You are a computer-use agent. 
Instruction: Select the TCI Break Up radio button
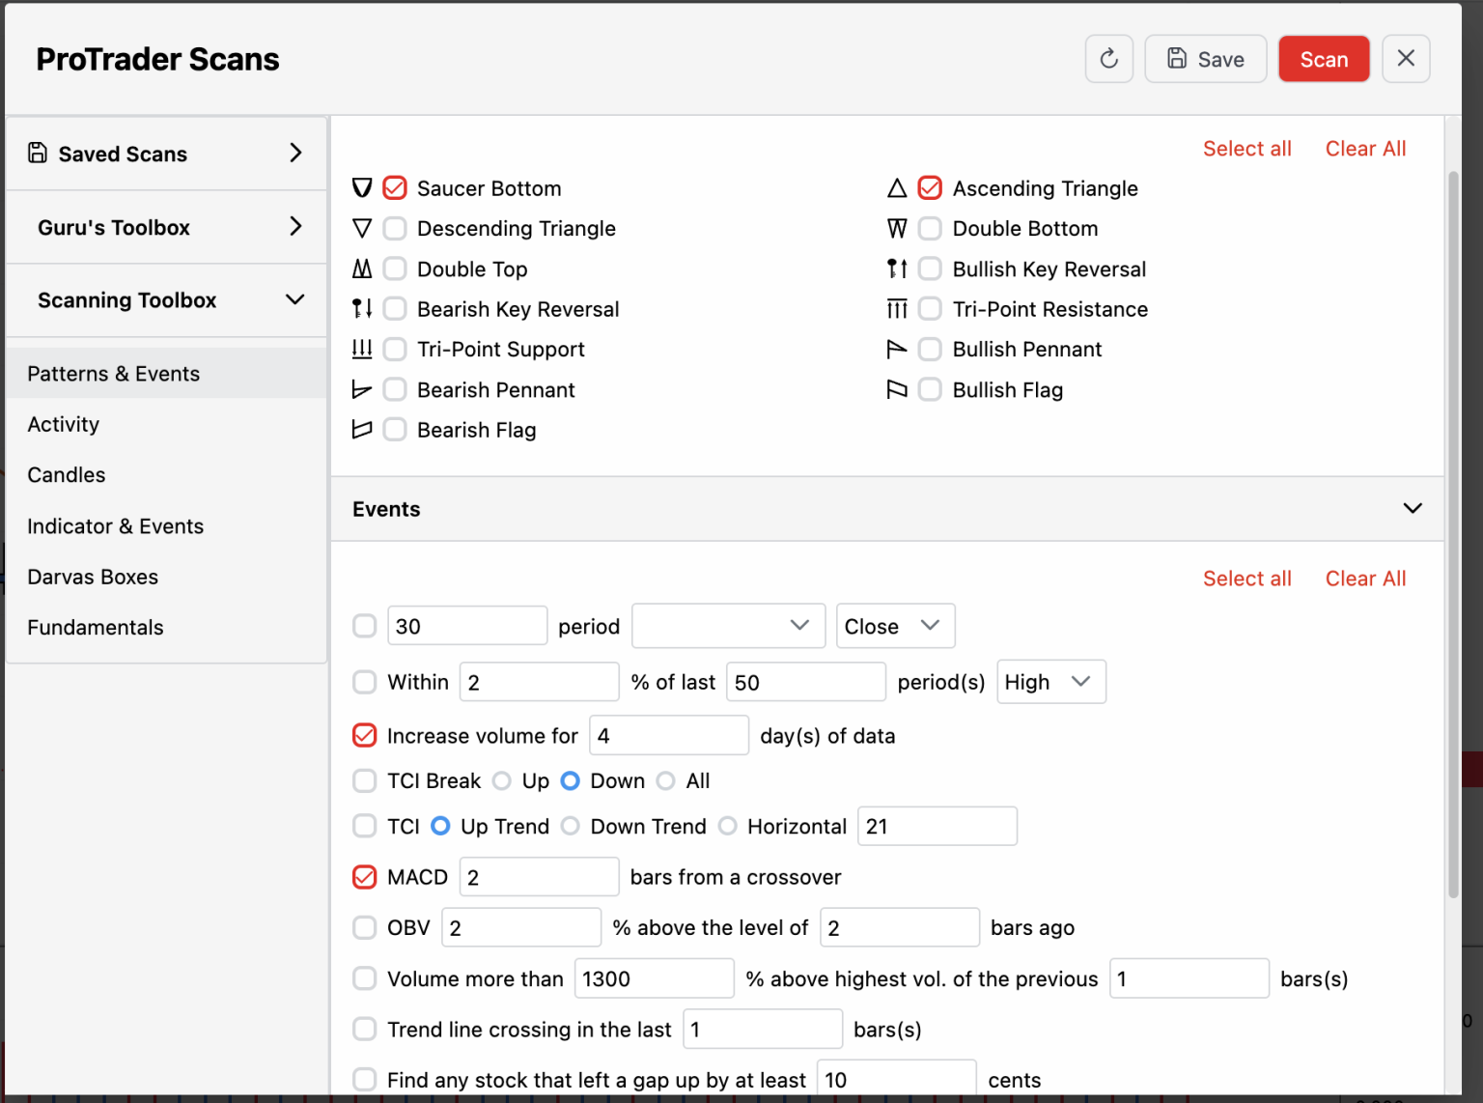pos(502,780)
